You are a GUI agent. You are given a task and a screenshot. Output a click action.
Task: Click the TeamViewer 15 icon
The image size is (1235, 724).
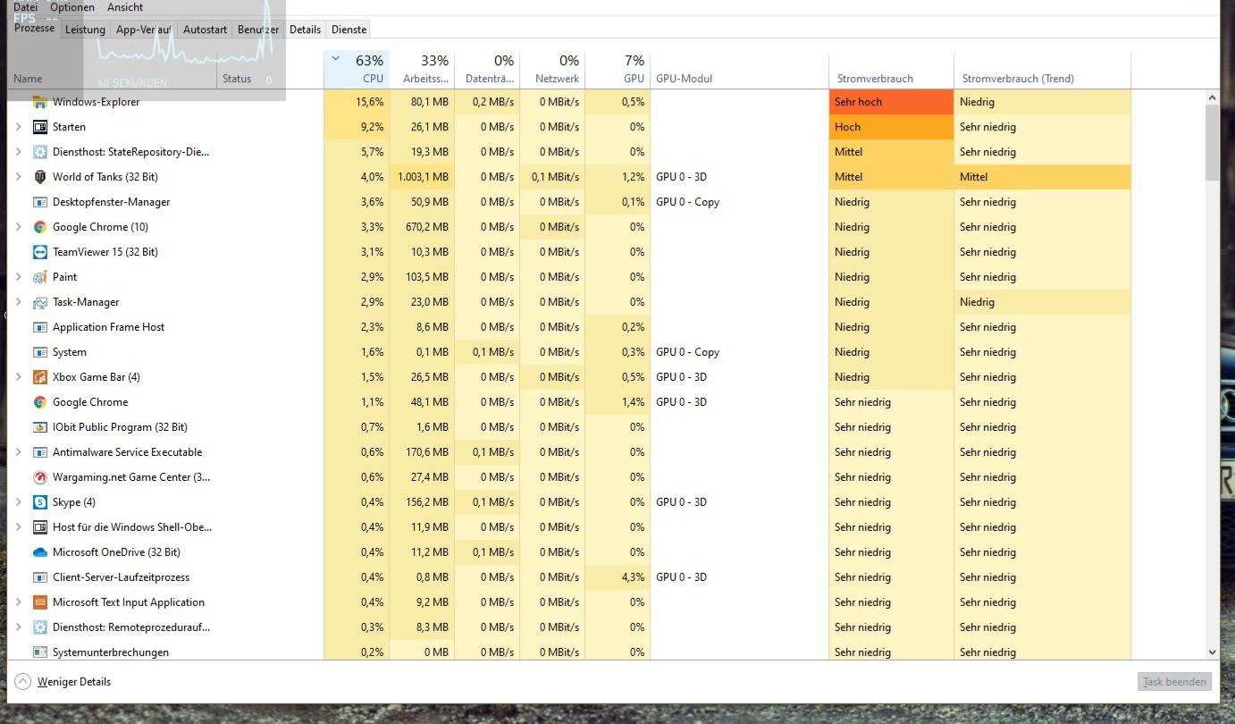39,251
